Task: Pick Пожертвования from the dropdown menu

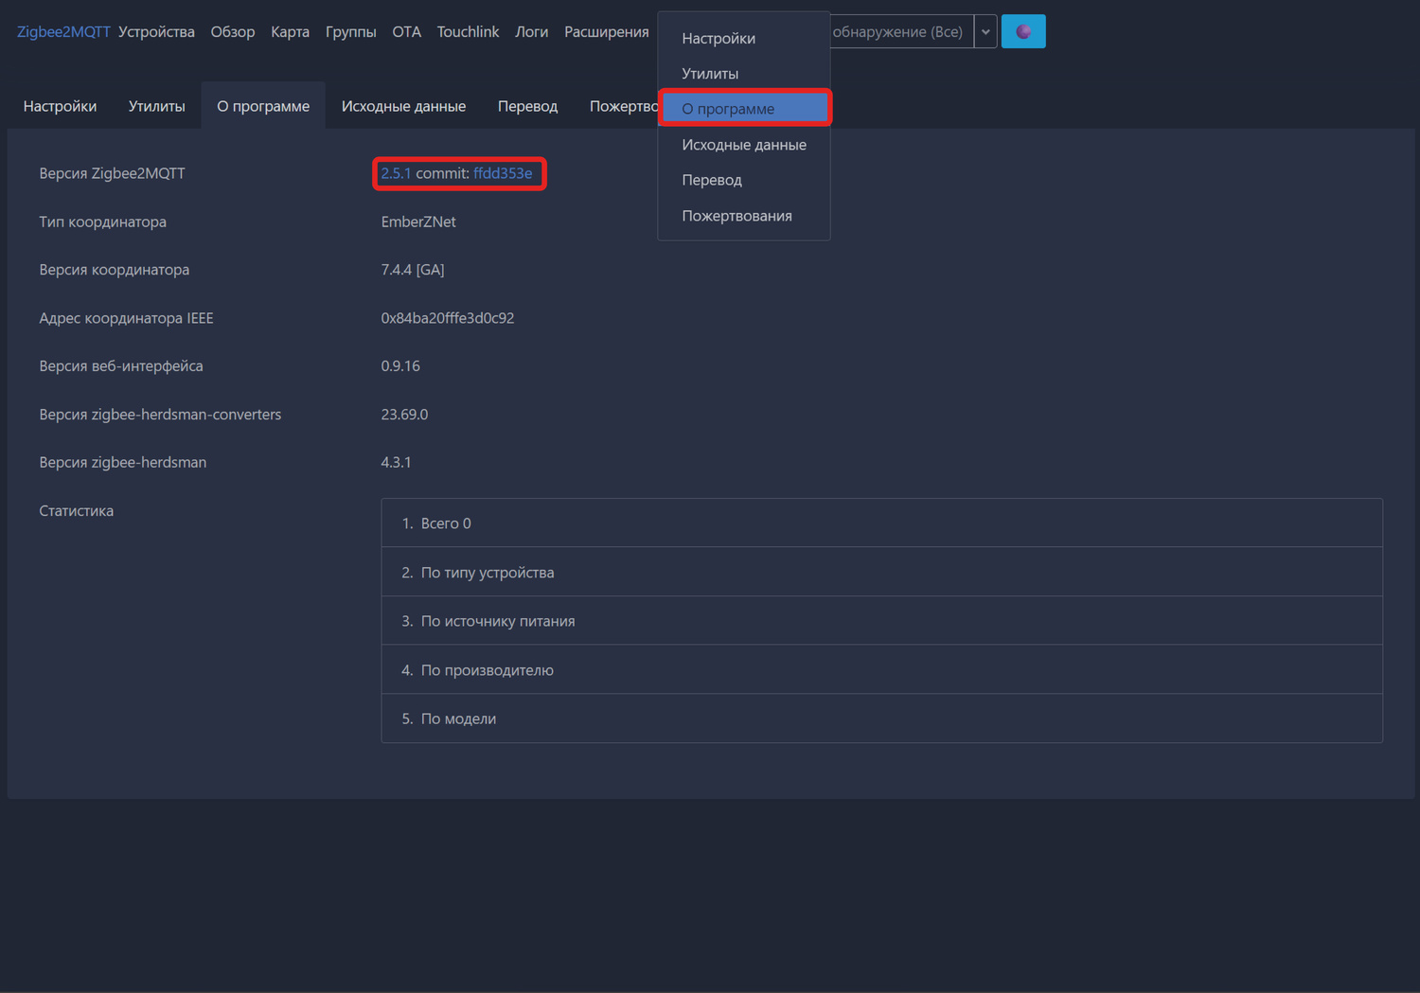Action: point(737,216)
